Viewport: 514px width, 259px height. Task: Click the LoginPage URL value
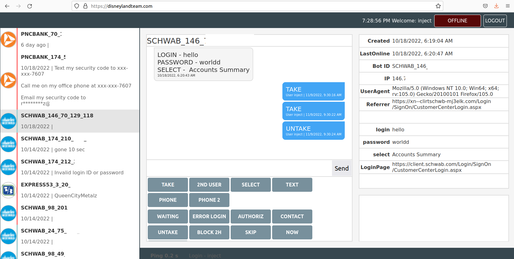pos(441,167)
